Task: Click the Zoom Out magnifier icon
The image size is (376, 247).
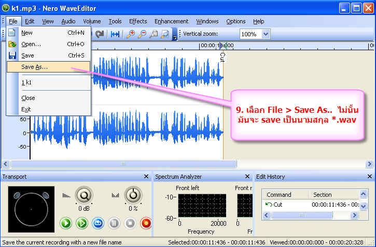Action: tap(142, 34)
